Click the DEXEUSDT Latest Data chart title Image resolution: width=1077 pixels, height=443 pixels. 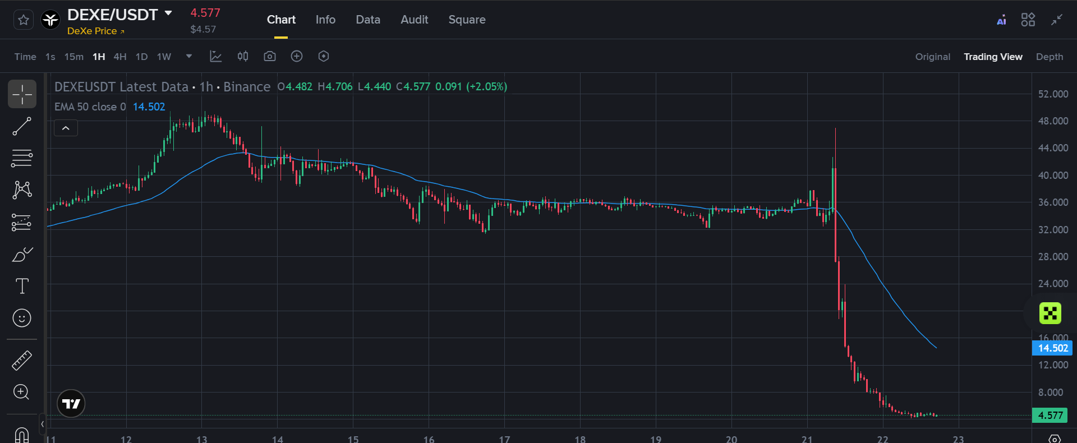(x=121, y=87)
